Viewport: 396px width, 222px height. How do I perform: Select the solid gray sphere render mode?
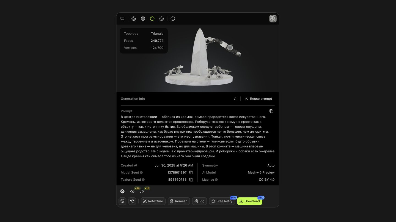click(143, 19)
